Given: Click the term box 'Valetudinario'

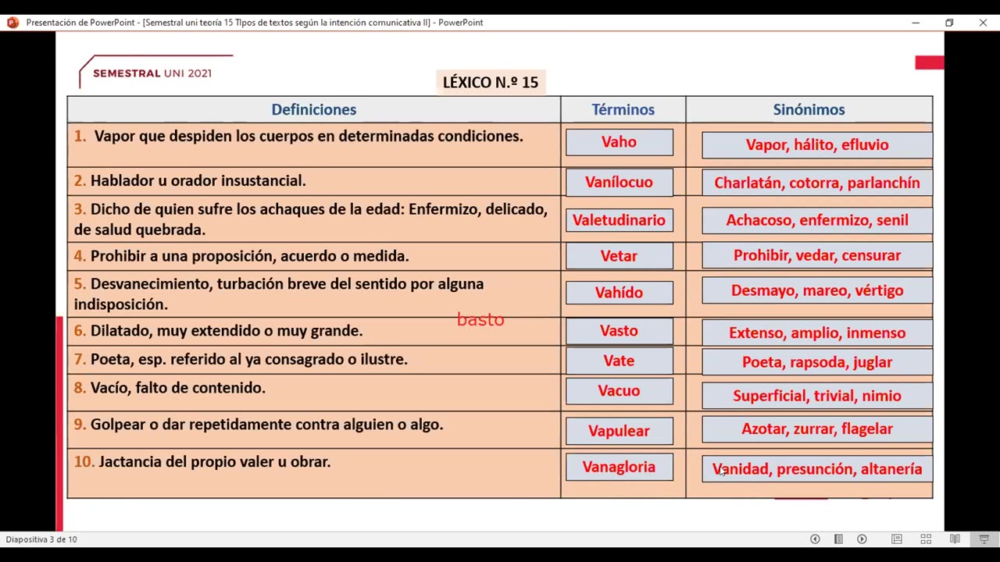Looking at the screenshot, I should point(620,220).
